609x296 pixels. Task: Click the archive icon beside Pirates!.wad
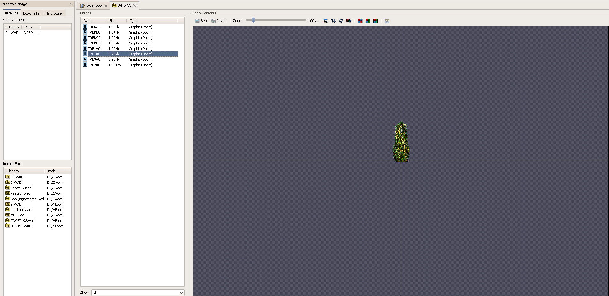point(8,193)
